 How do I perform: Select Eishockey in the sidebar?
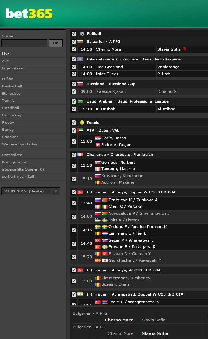click(11, 94)
